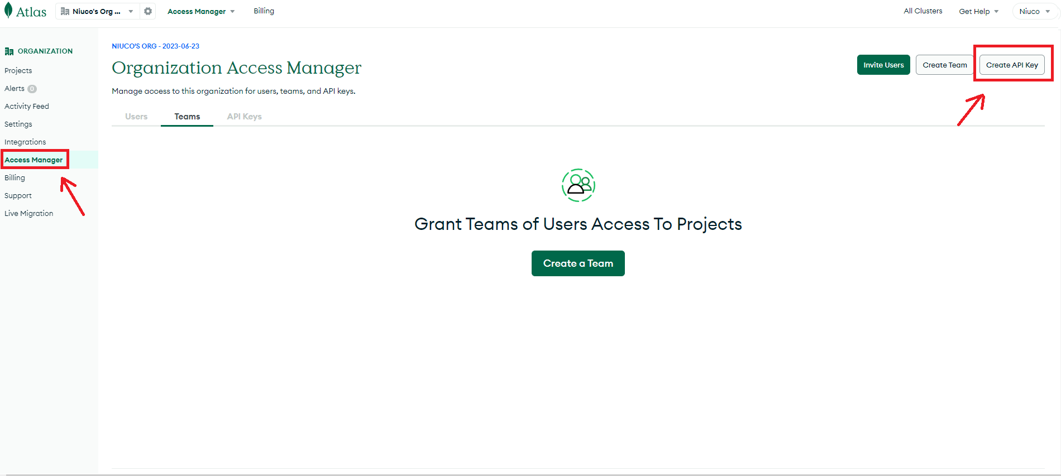Screen dimensions: 1061x476
Task: Open Alerts in the sidebar
Action: click(15, 88)
